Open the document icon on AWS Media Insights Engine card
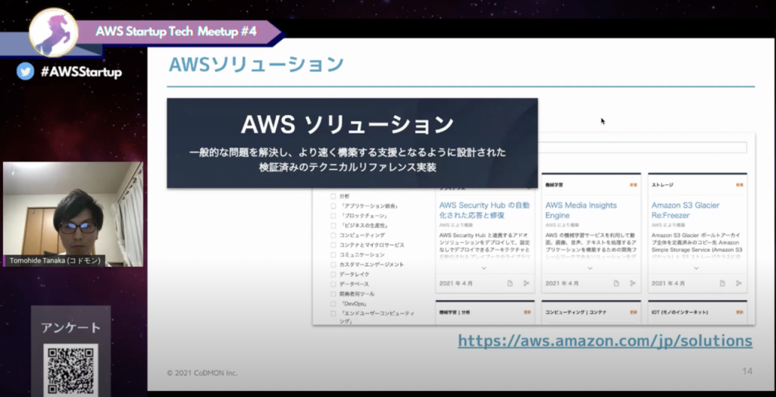Image resolution: width=776 pixels, height=397 pixels. (616, 283)
